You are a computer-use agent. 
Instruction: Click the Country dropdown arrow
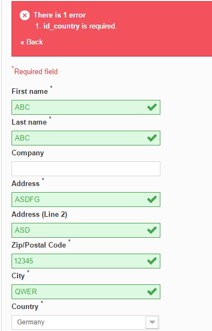[152, 322]
